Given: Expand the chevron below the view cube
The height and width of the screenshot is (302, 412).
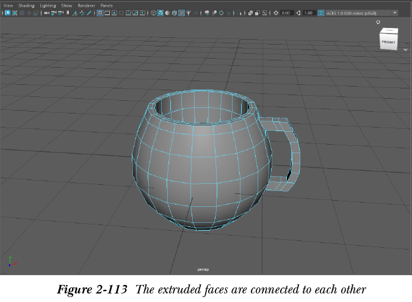Looking at the screenshot, I should point(406,50).
